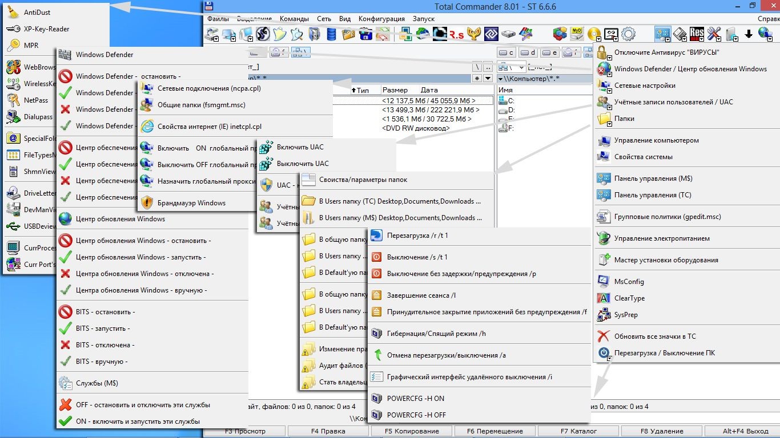This screenshot has height=438, width=780.
Task: Open NetPass from the left menu
Action: click(x=31, y=100)
